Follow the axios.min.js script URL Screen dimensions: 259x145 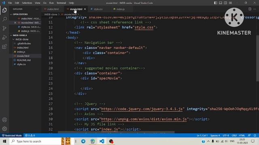tap(144, 119)
